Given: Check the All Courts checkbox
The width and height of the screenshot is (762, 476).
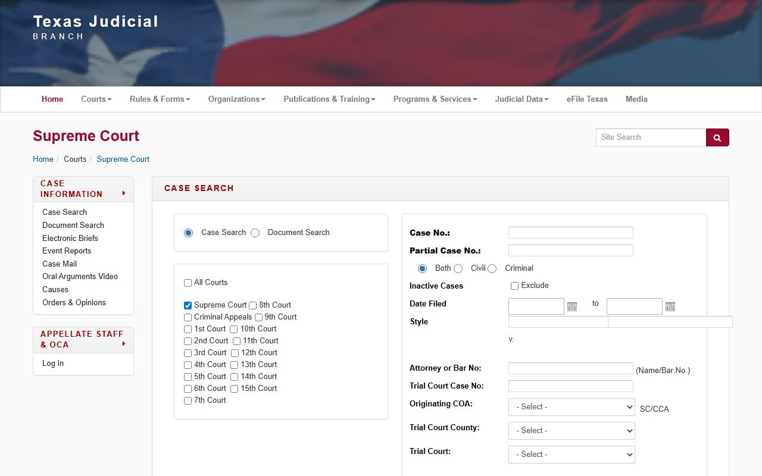Looking at the screenshot, I should [x=188, y=283].
